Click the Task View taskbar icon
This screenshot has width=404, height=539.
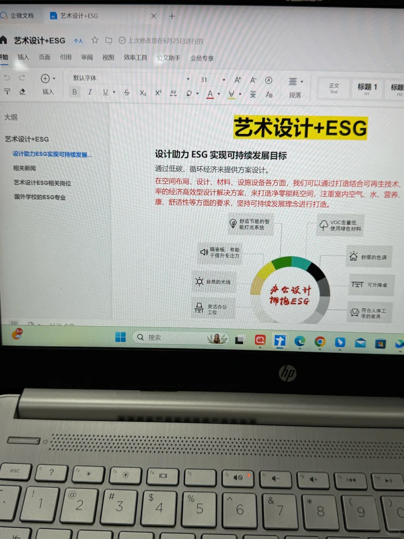[x=239, y=339]
